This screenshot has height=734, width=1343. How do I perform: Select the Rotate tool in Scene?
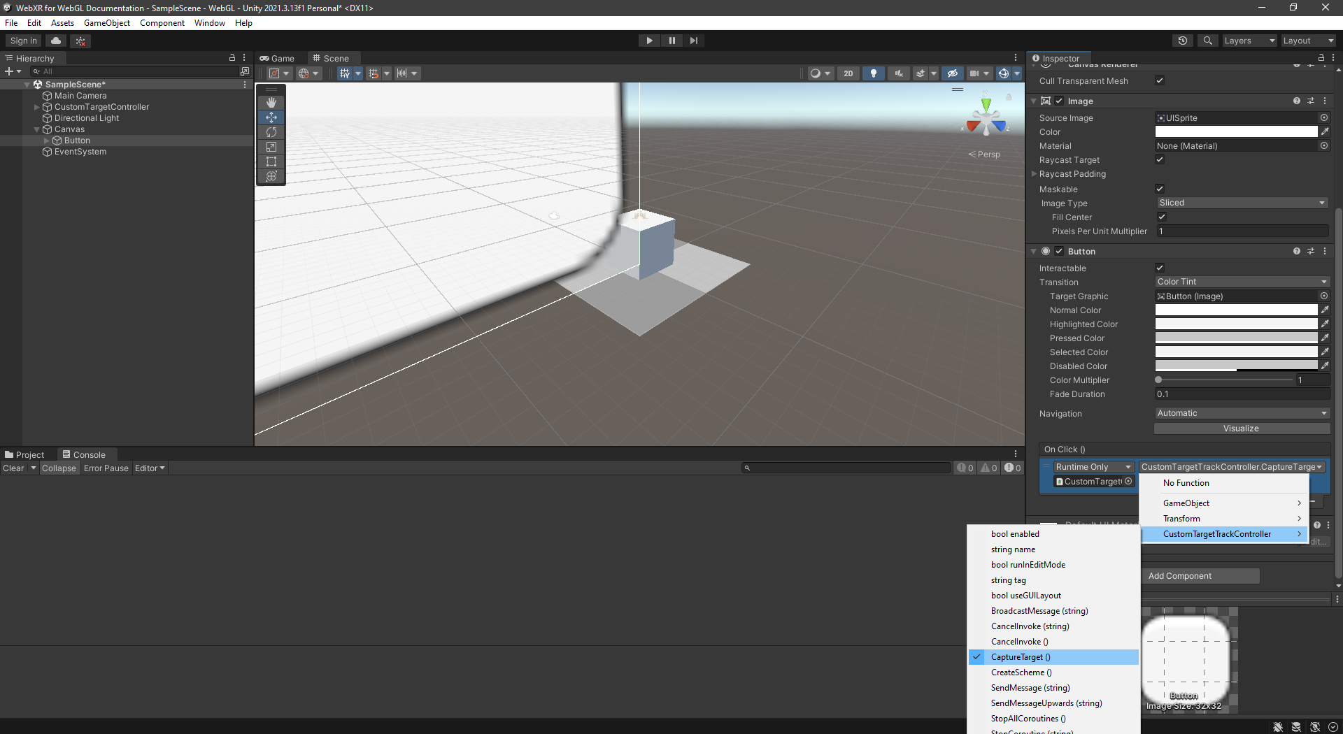point(271,132)
